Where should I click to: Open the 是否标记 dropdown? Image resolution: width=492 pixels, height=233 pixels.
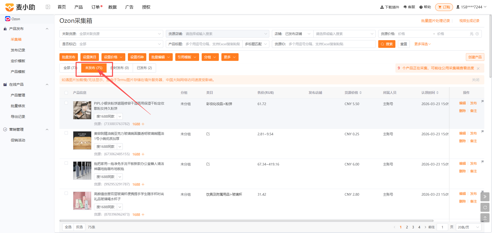click(x=111, y=44)
